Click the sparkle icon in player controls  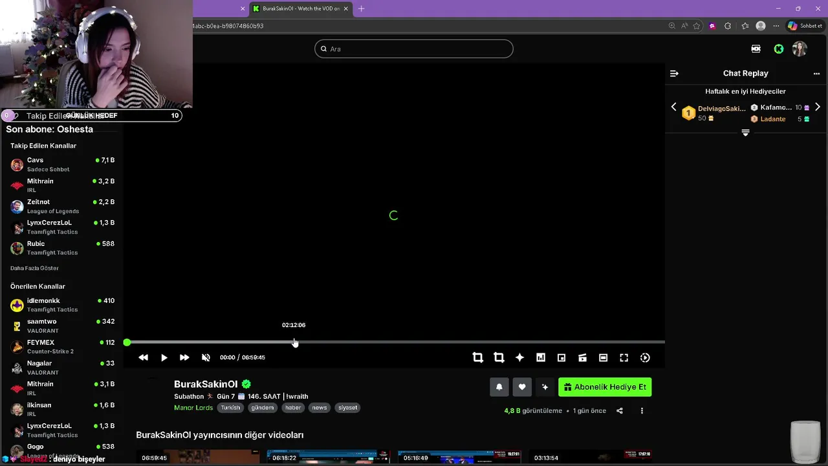click(519, 357)
